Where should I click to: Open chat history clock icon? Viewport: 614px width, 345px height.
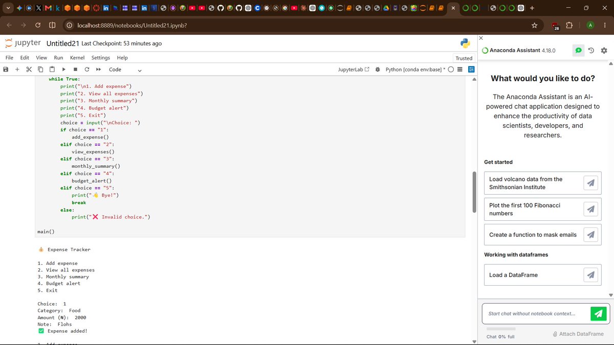click(591, 51)
